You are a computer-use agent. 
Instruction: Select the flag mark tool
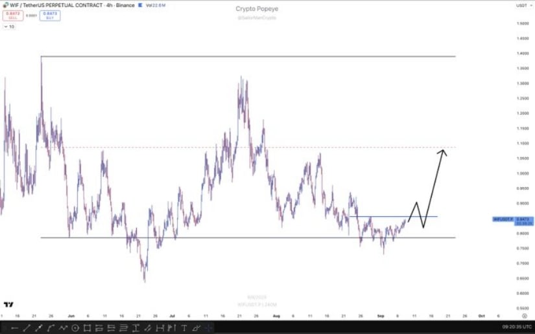coord(171,328)
